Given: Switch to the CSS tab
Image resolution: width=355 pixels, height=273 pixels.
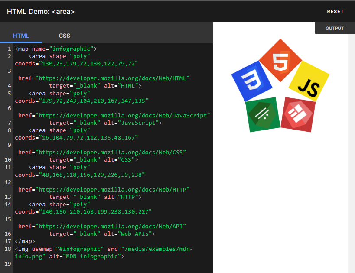Looking at the screenshot, I should [x=64, y=36].
